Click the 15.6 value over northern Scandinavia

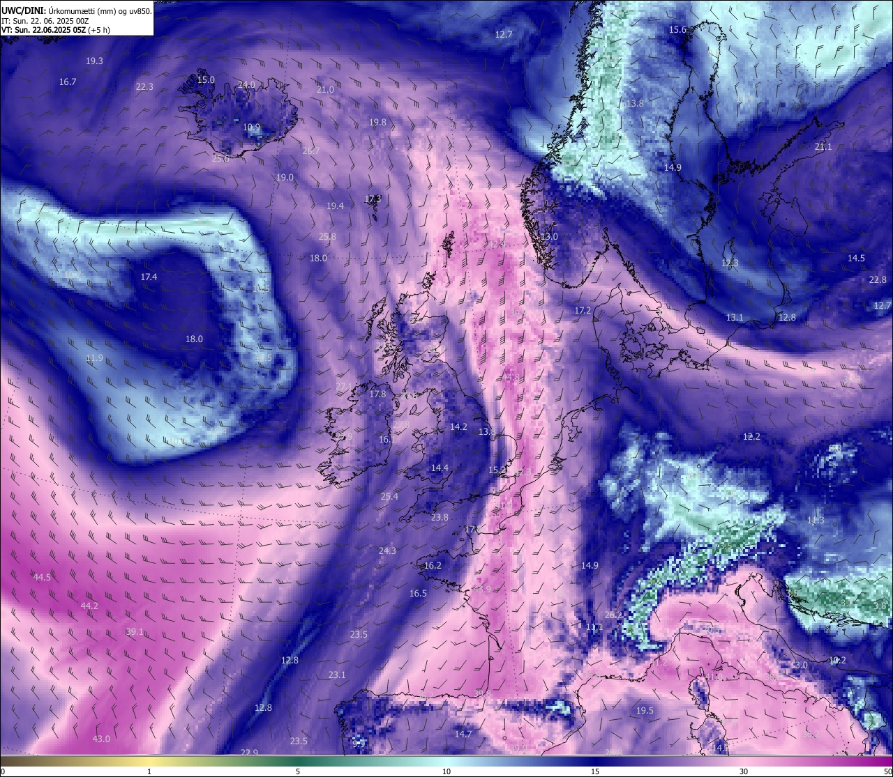coord(677,30)
